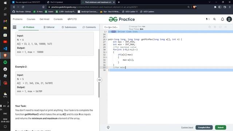The height and width of the screenshot is (131, 233).
Task: Place cursor on code line 37
Action: point(170,67)
